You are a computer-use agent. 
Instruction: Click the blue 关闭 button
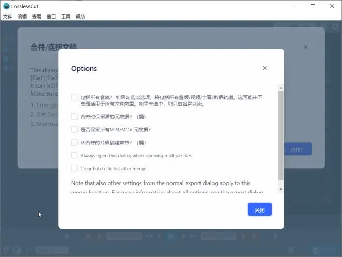[260, 209]
